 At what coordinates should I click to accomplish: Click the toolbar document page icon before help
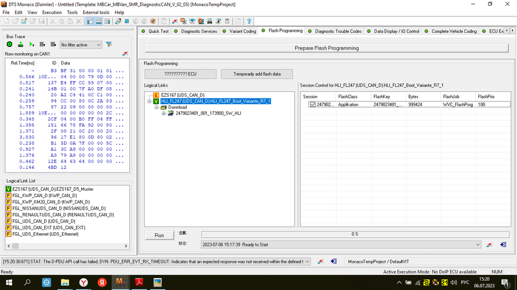coord(227,22)
